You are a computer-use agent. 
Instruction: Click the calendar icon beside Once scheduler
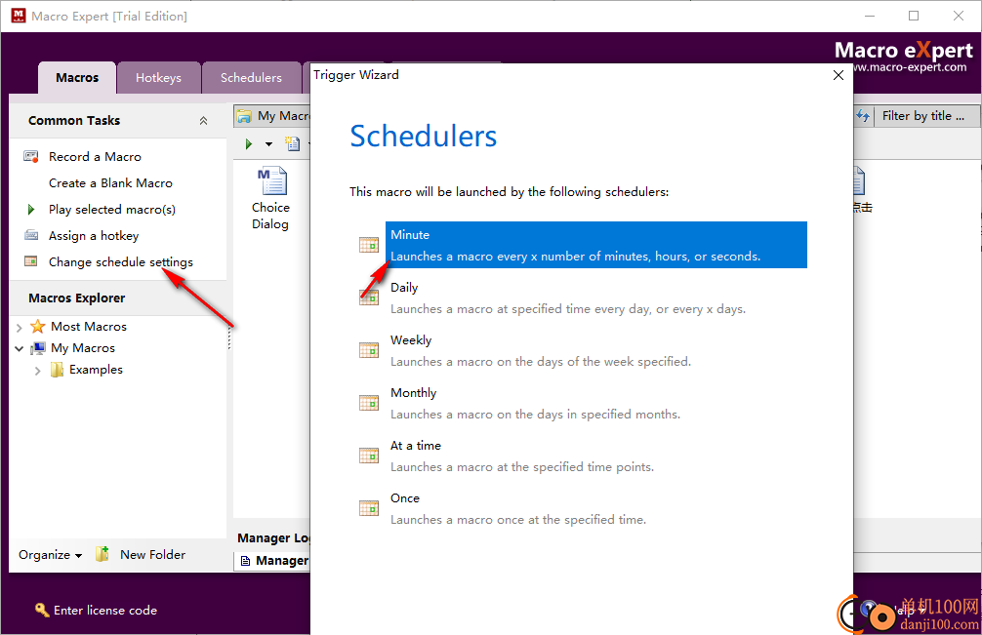tap(369, 508)
